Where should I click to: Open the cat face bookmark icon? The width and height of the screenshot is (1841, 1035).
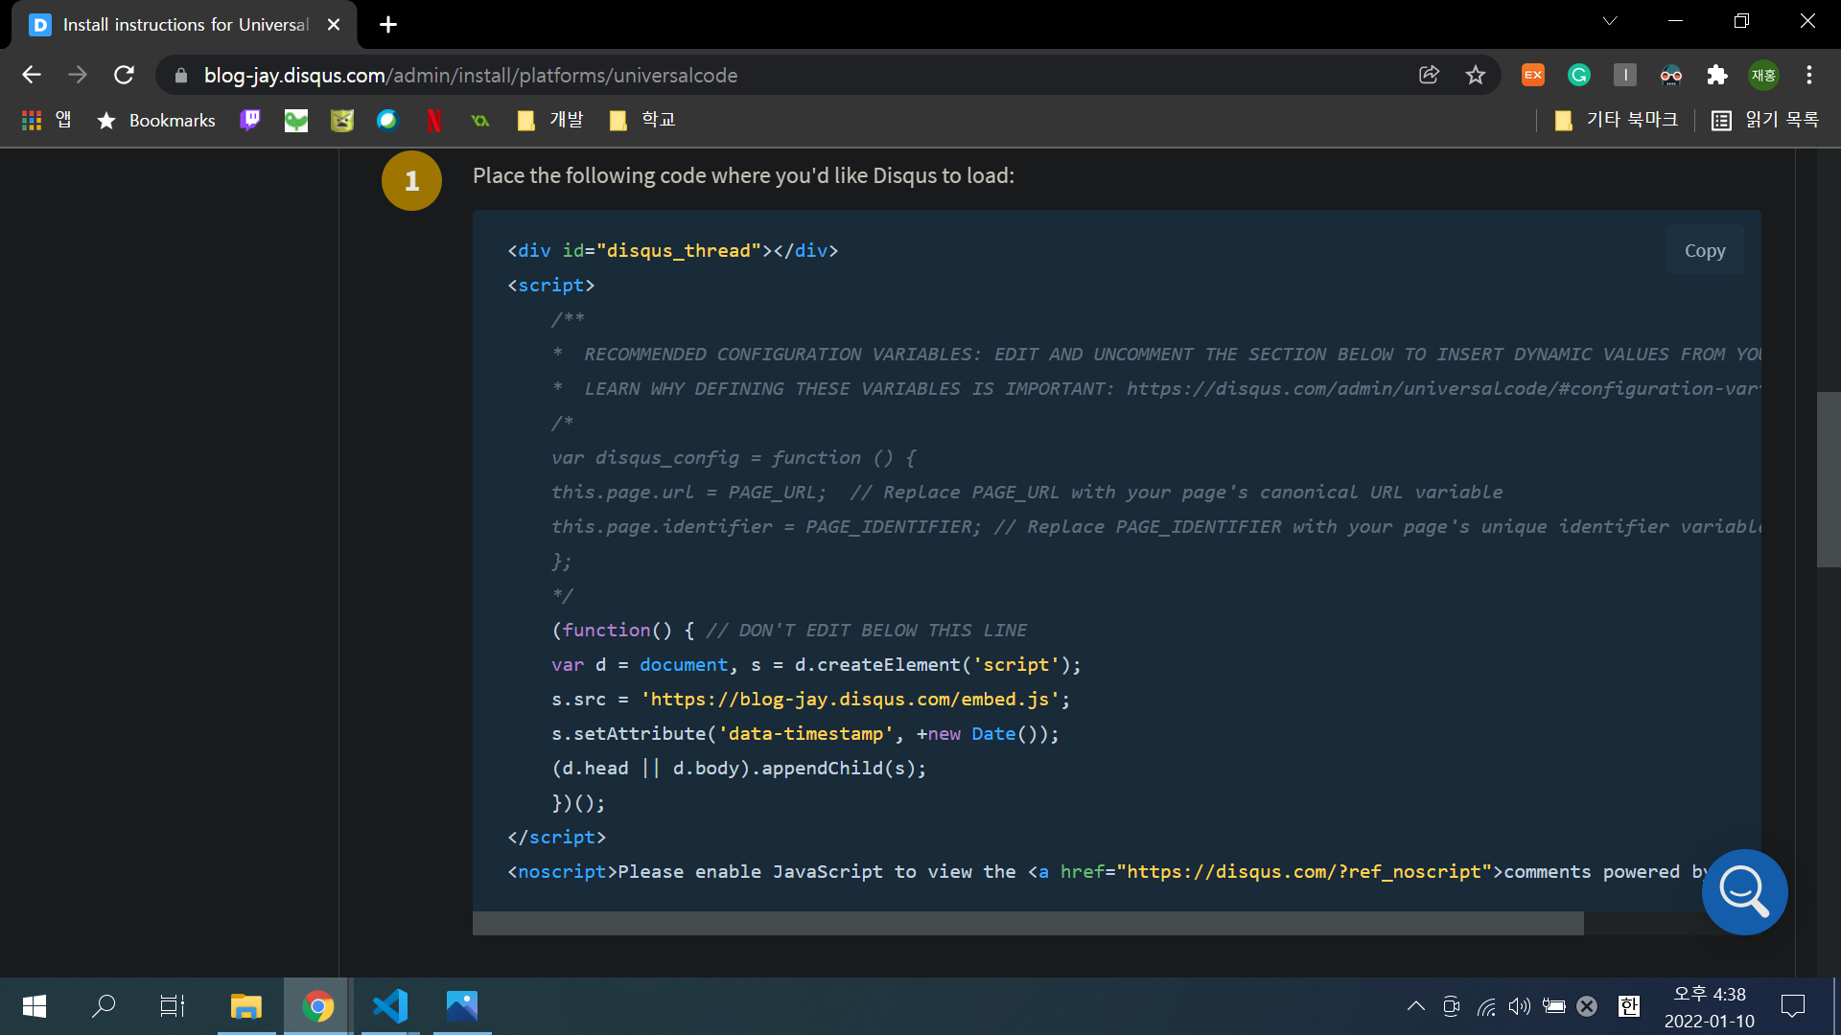(342, 120)
